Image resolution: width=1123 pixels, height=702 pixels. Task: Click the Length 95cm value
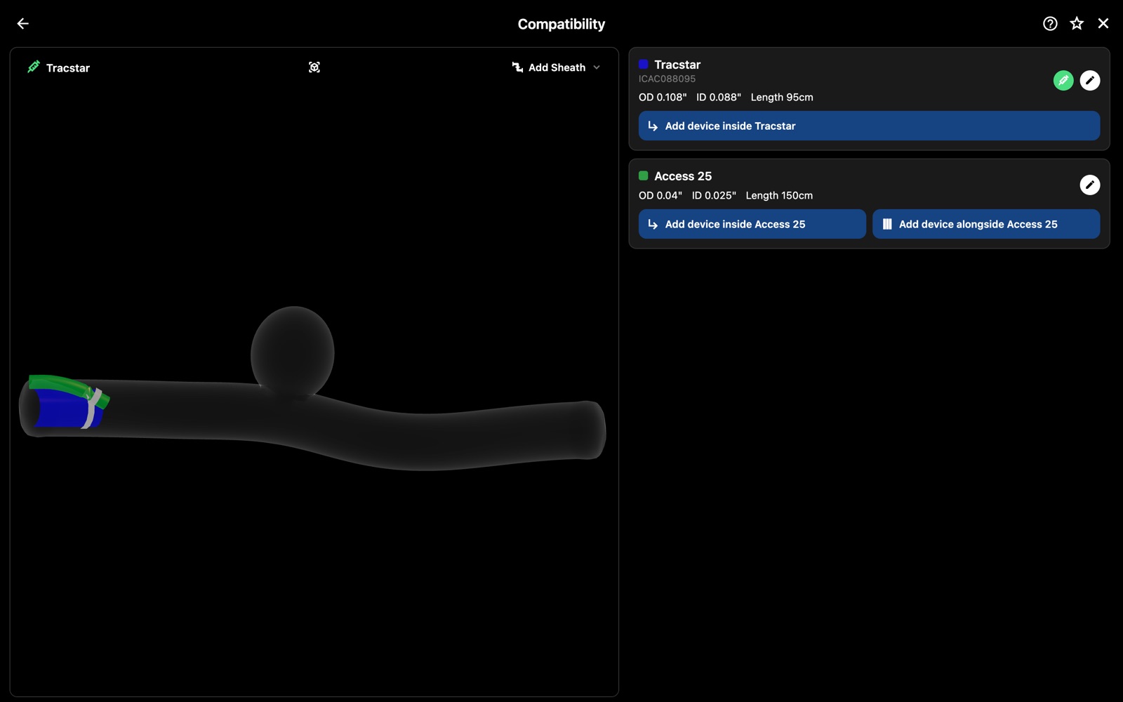pos(782,98)
